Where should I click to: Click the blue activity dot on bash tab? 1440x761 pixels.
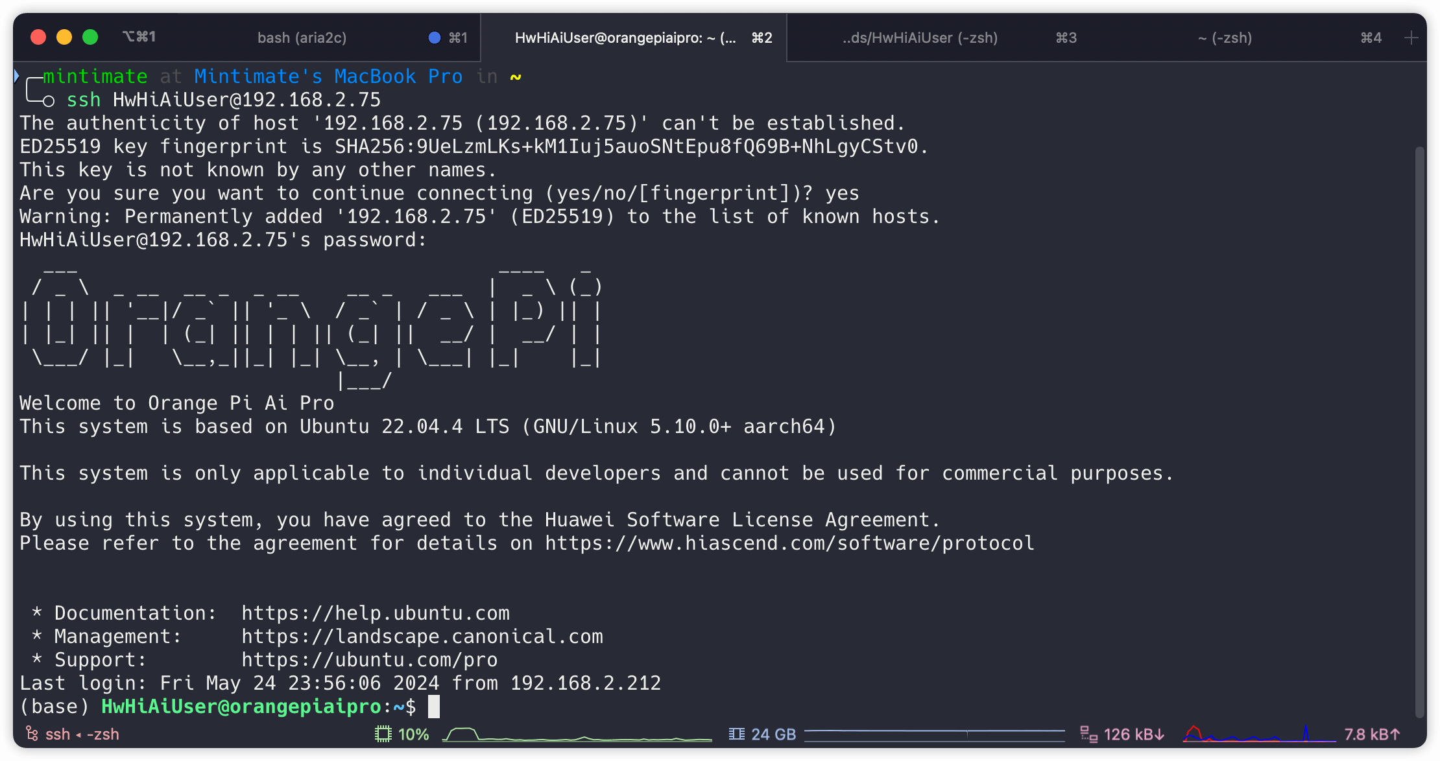pos(435,38)
